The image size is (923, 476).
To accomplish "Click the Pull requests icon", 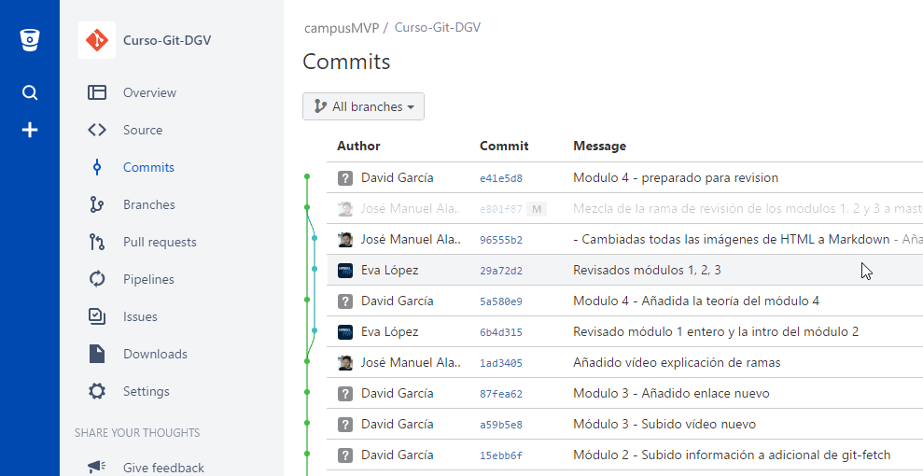I will tap(97, 242).
